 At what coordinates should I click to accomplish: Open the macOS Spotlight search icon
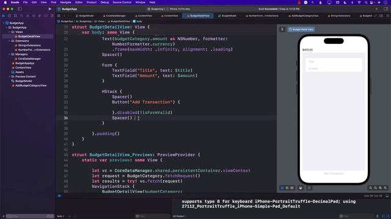(366, 2)
